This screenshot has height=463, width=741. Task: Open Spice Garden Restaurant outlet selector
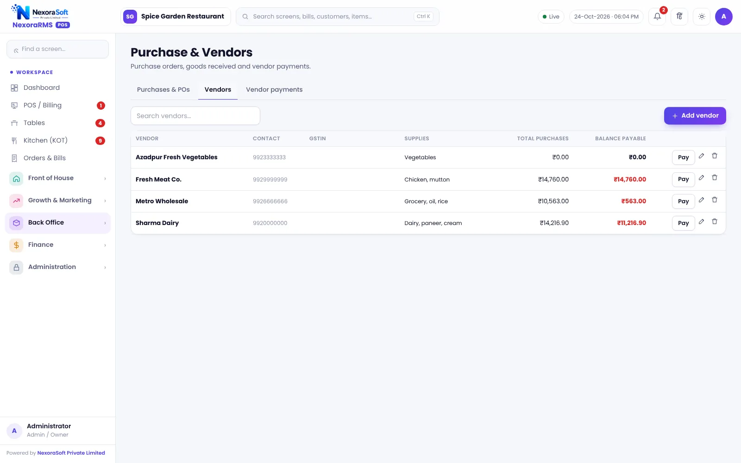point(176,17)
